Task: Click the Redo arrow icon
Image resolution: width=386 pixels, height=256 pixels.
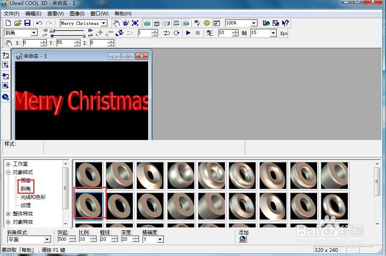Action: pos(49,23)
